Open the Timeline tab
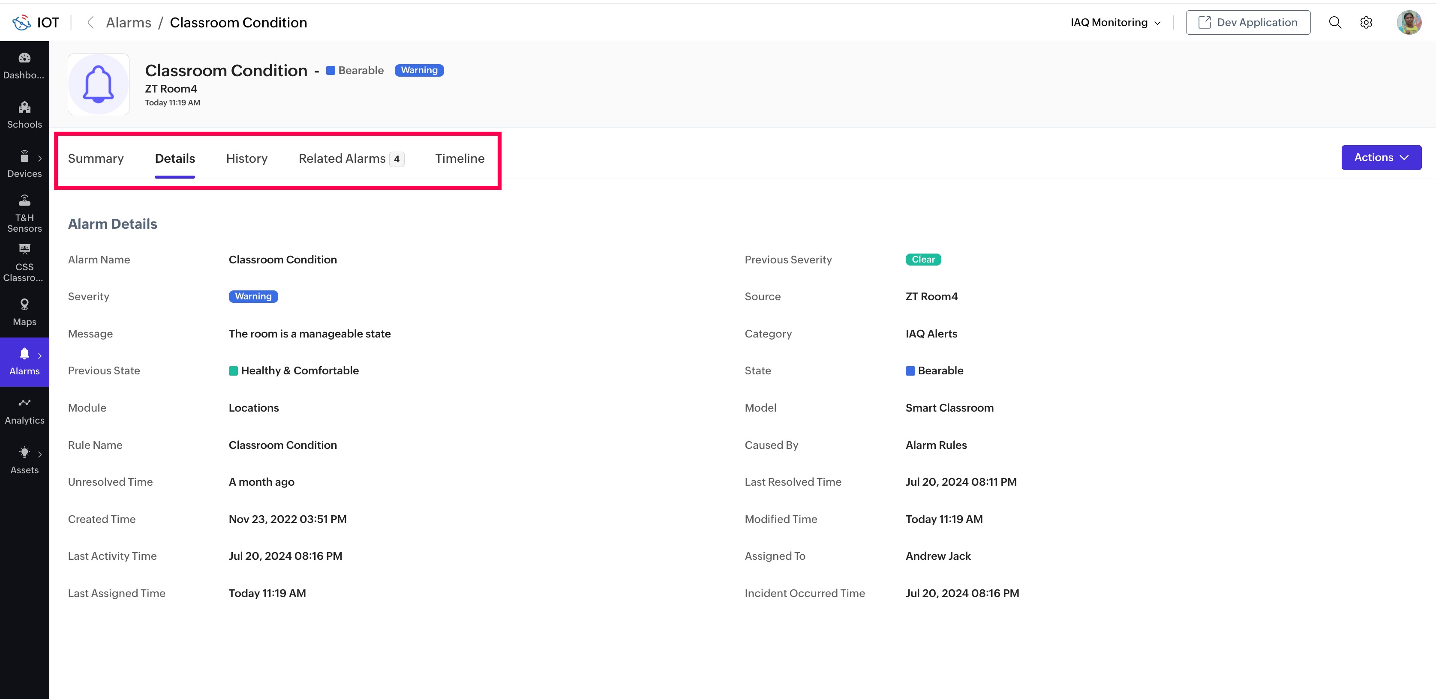The width and height of the screenshot is (1436, 699). tap(460, 159)
